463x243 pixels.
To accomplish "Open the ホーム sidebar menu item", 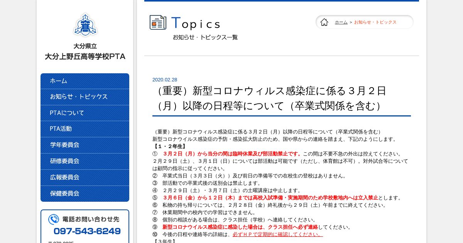I will [x=85, y=81].
